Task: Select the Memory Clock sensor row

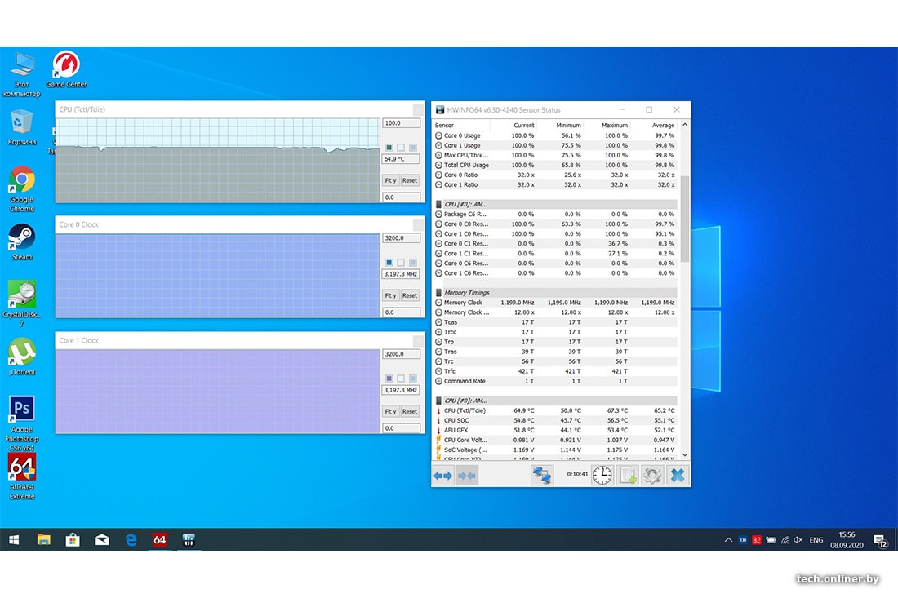Action: pos(555,302)
